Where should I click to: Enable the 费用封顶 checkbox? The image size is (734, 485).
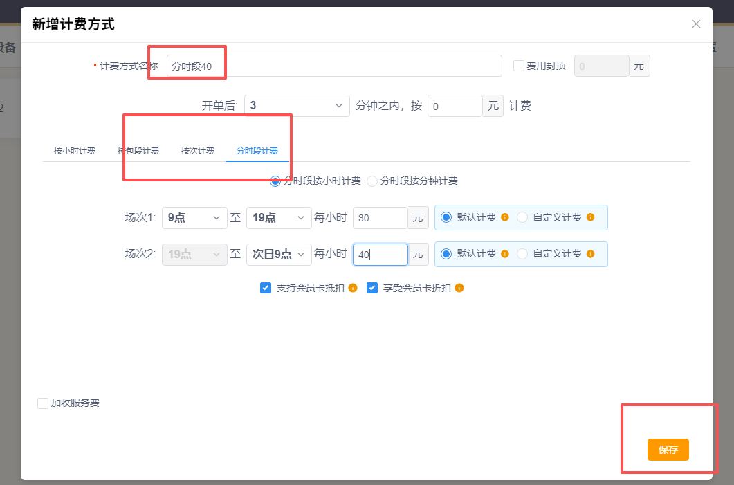coord(518,66)
